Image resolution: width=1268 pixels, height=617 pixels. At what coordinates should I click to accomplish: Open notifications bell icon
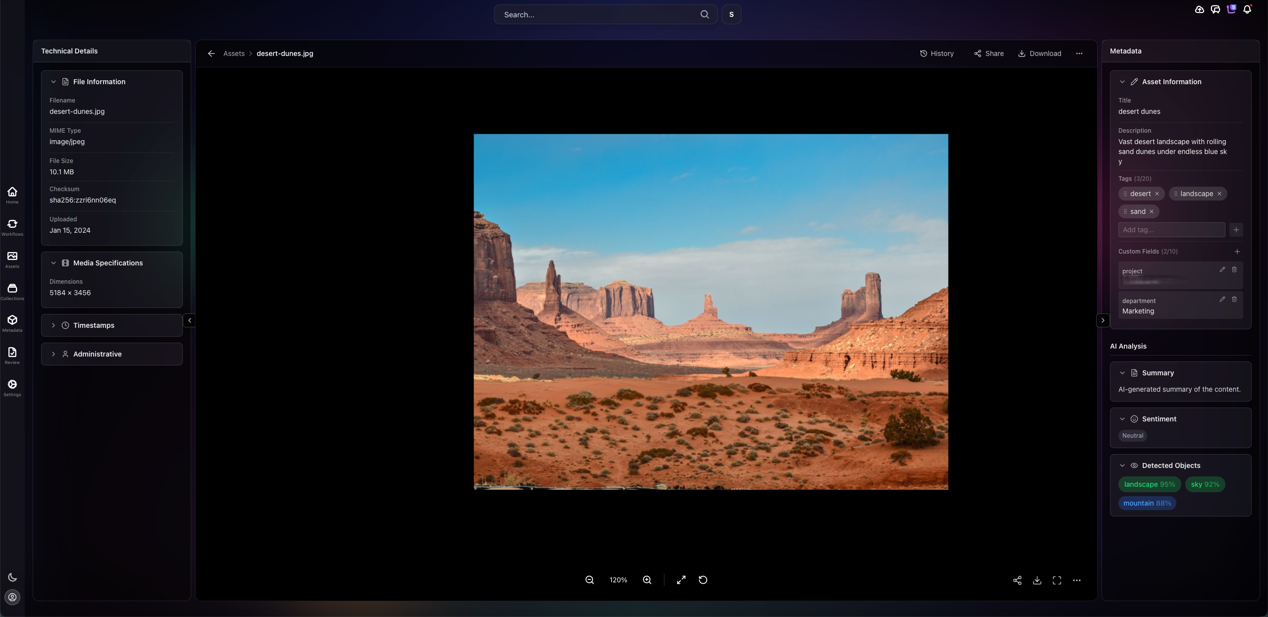point(1247,9)
